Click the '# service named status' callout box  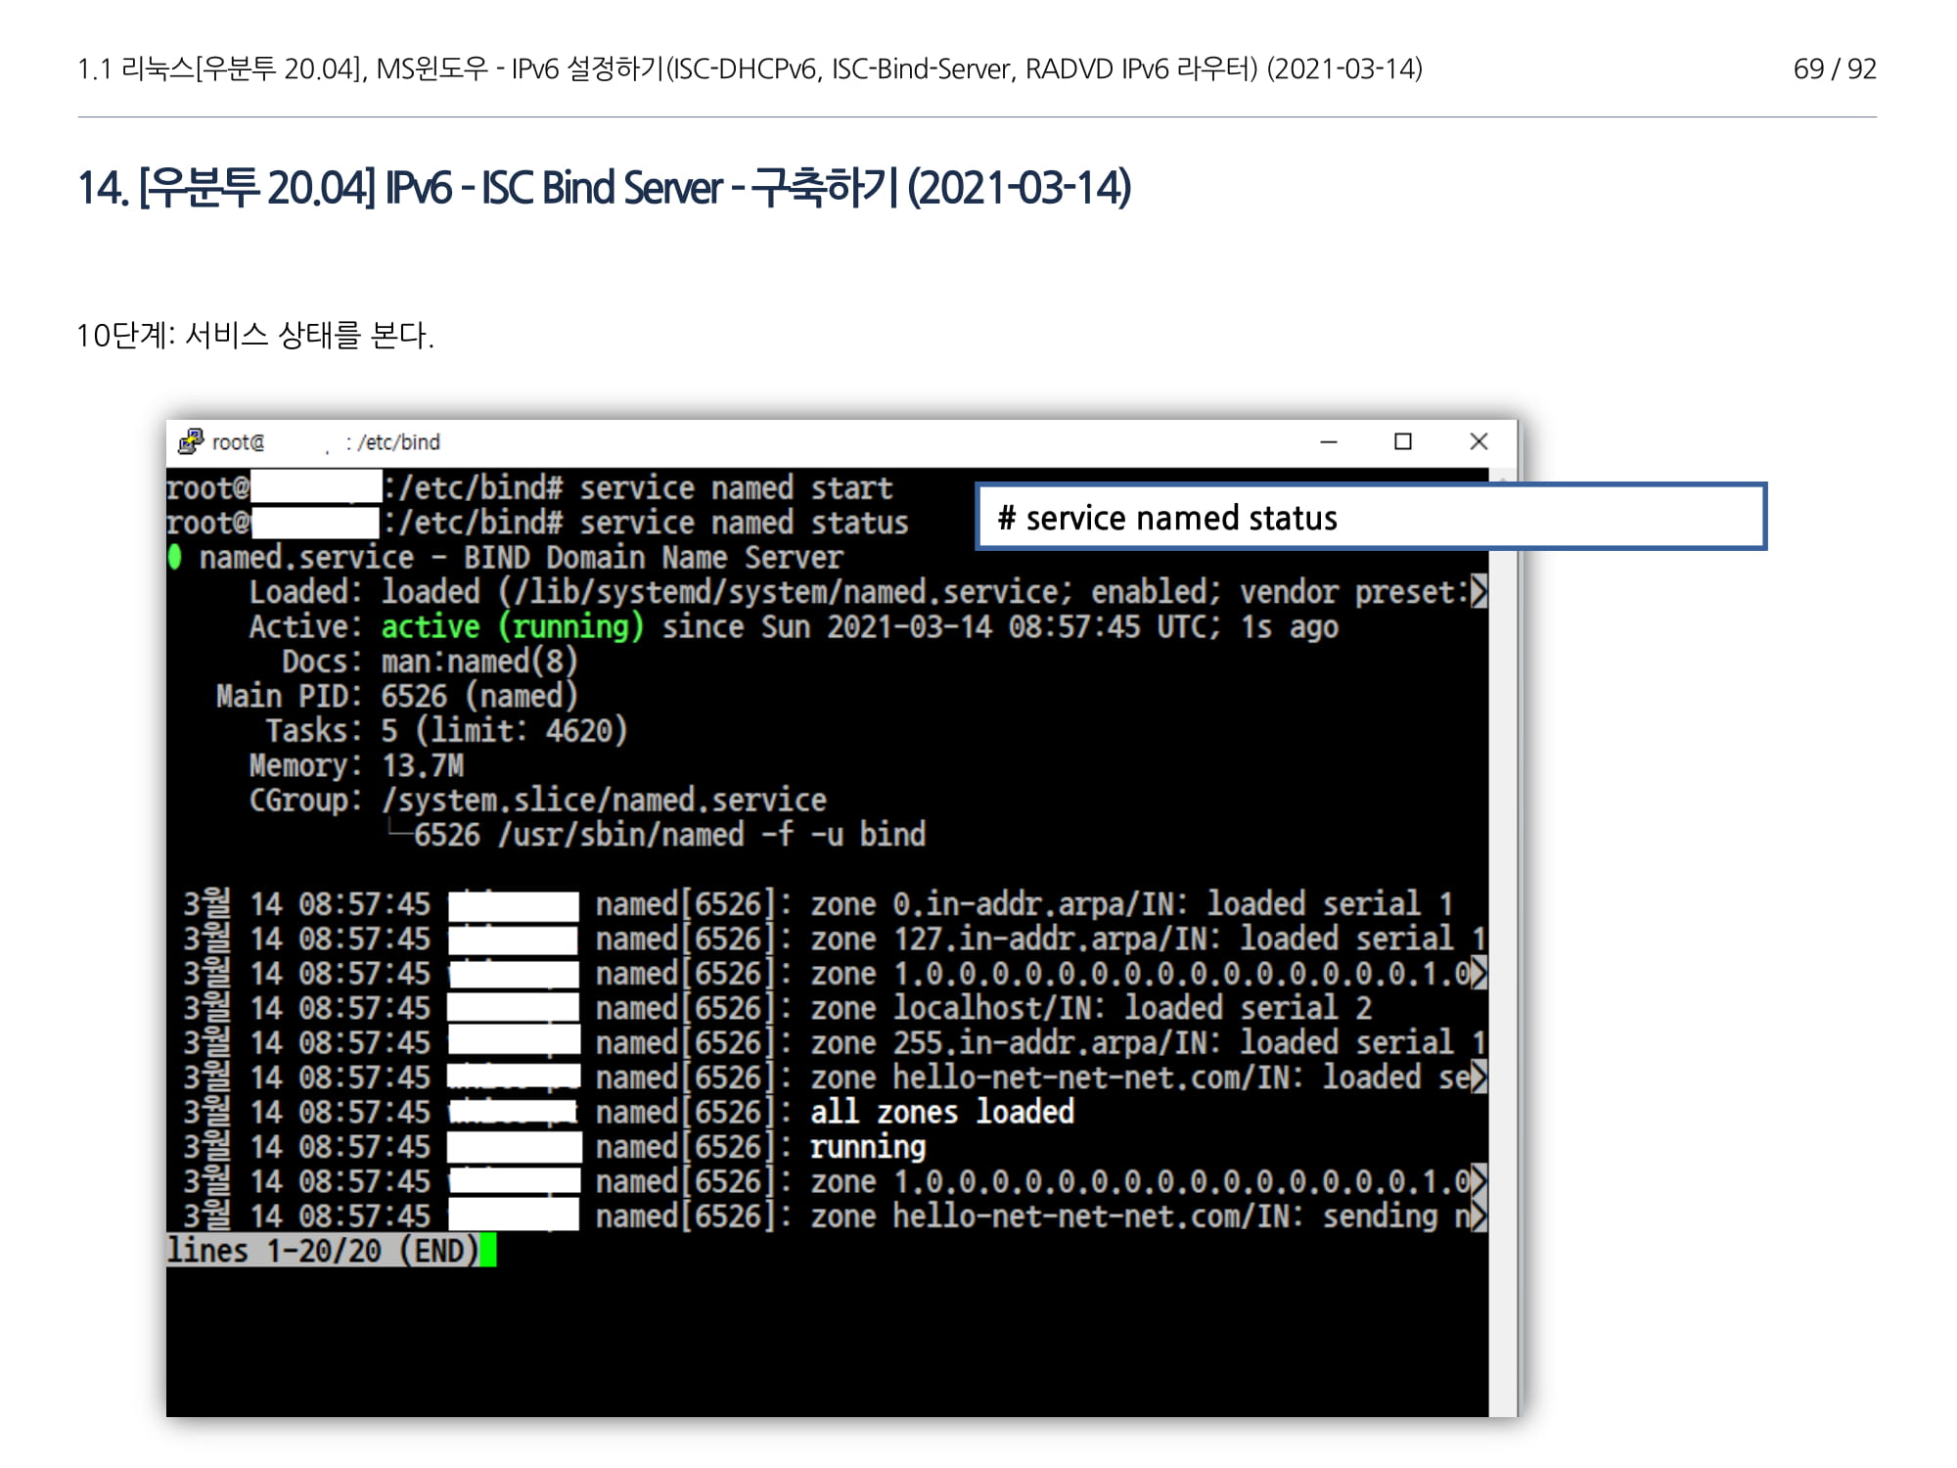[1370, 517]
